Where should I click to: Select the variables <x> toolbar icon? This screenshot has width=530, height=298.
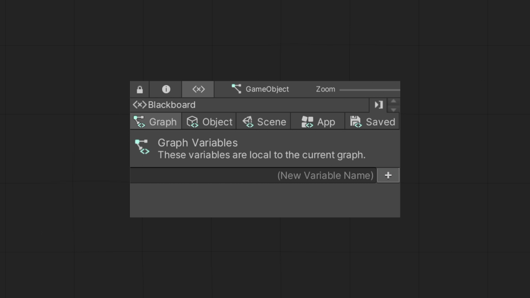pyautogui.click(x=198, y=89)
